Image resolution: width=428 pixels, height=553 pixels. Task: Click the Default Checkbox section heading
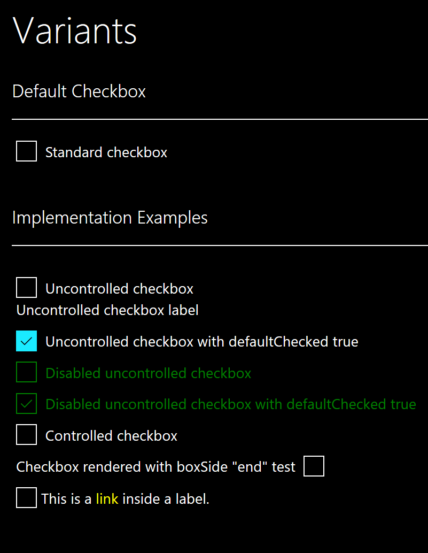pos(79,91)
